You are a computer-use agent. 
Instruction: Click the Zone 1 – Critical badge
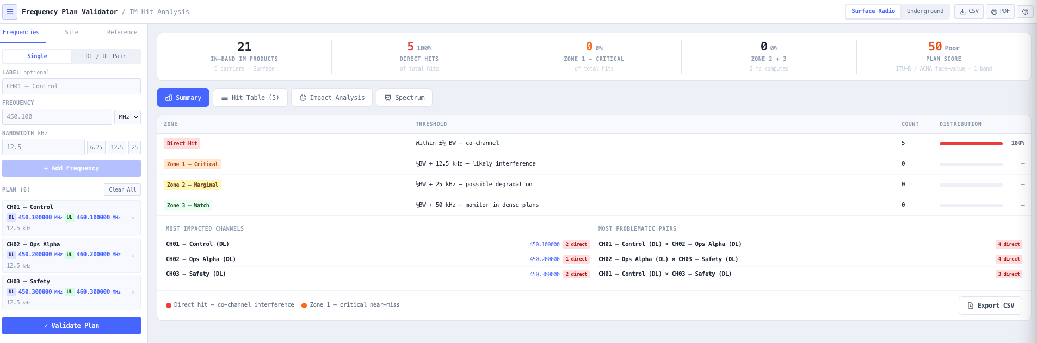point(192,164)
